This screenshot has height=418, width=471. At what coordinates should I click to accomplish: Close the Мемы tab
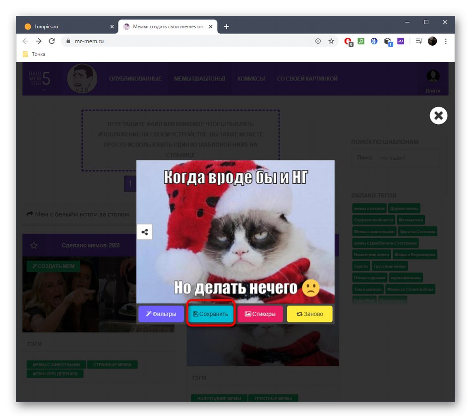click(211, 26)
